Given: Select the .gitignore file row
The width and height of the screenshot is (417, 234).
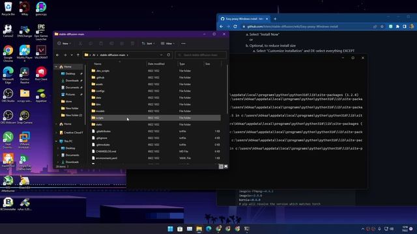Looking at the screenshot, I should (x=156, y=138).
